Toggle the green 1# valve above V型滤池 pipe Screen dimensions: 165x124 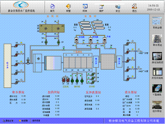(64, 49)
